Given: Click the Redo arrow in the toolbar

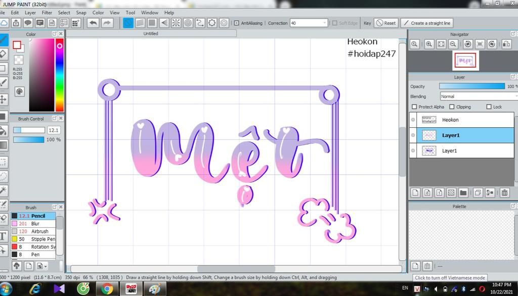Looking at the screenshot, I should click(x=107, y=23).
